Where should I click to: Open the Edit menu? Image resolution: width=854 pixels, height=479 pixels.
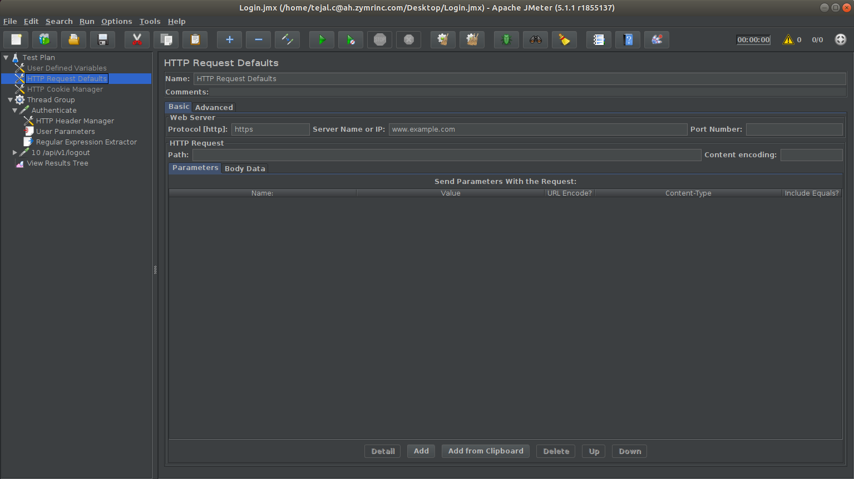[x=31, y=21]
